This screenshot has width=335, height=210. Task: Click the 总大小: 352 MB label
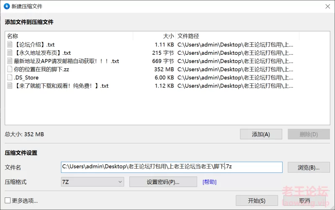click(24, 134)
